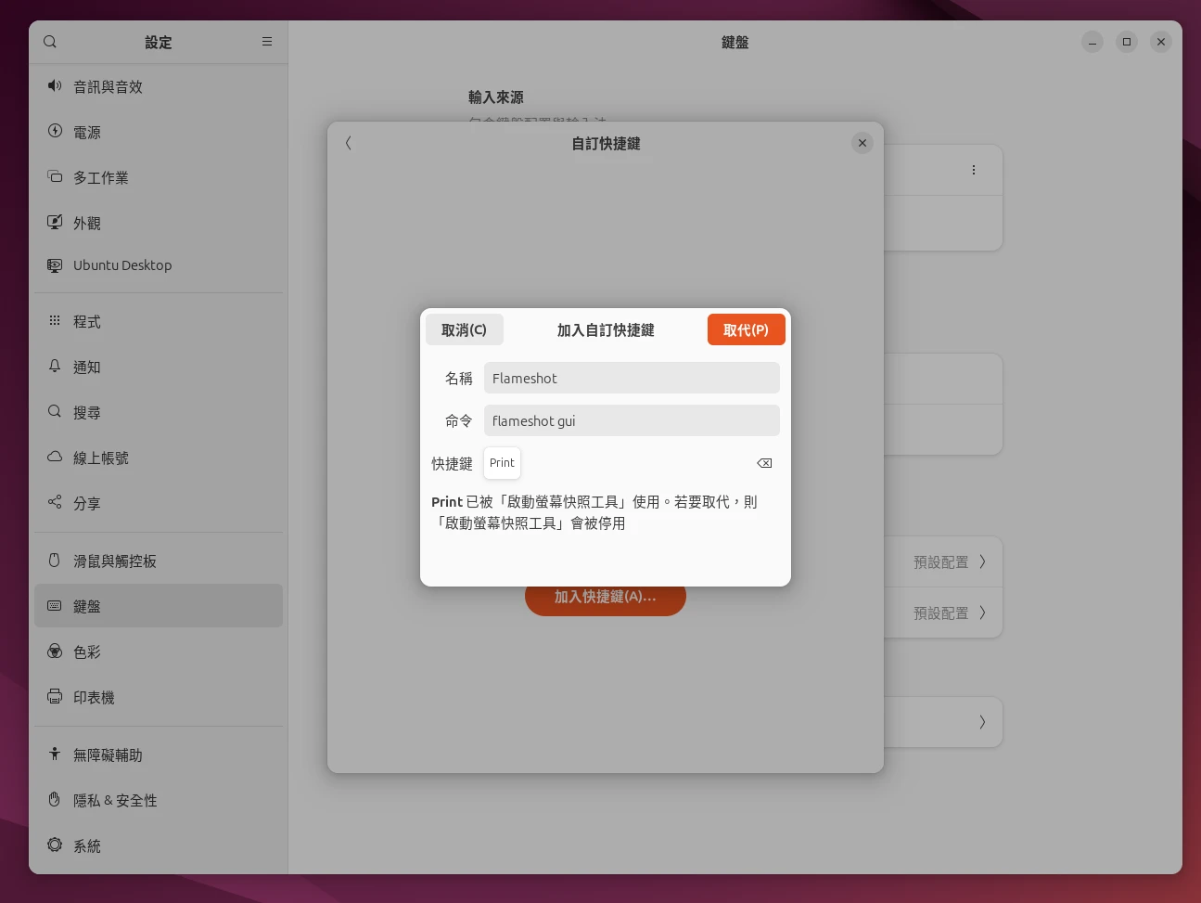Screen dimensions: 1201x903
Task: Close the 自訂快捷鍵 dialog
Action: (x=862, y=143)
